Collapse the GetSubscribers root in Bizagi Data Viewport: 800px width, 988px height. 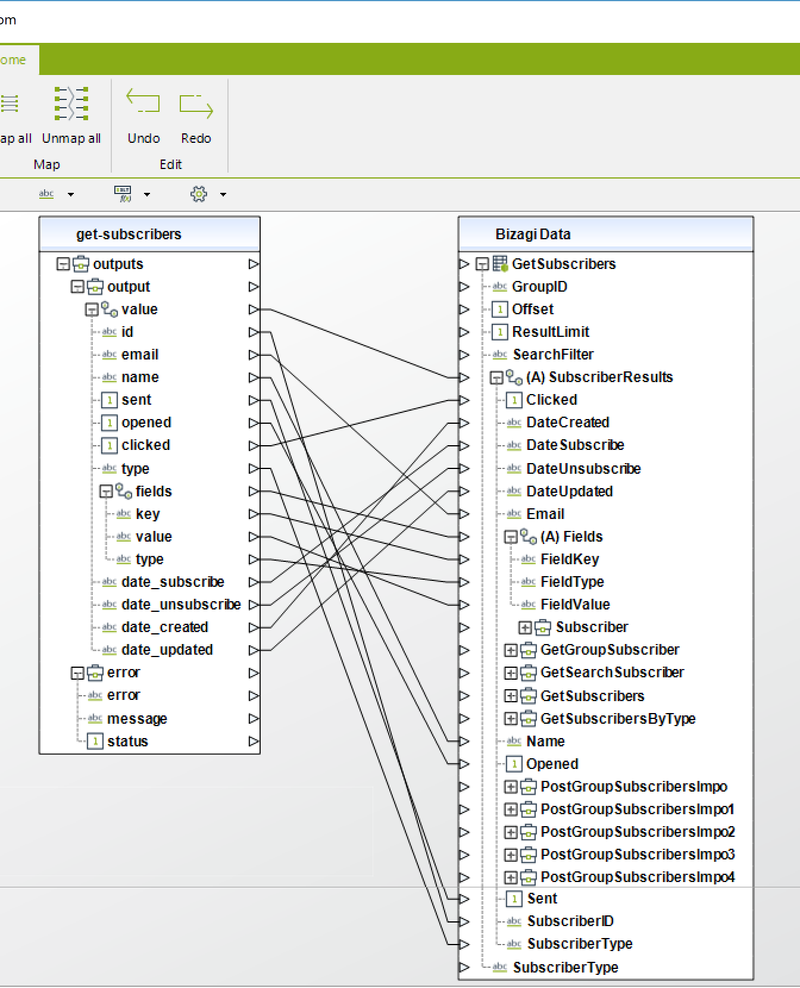click(x=482, y=264)
